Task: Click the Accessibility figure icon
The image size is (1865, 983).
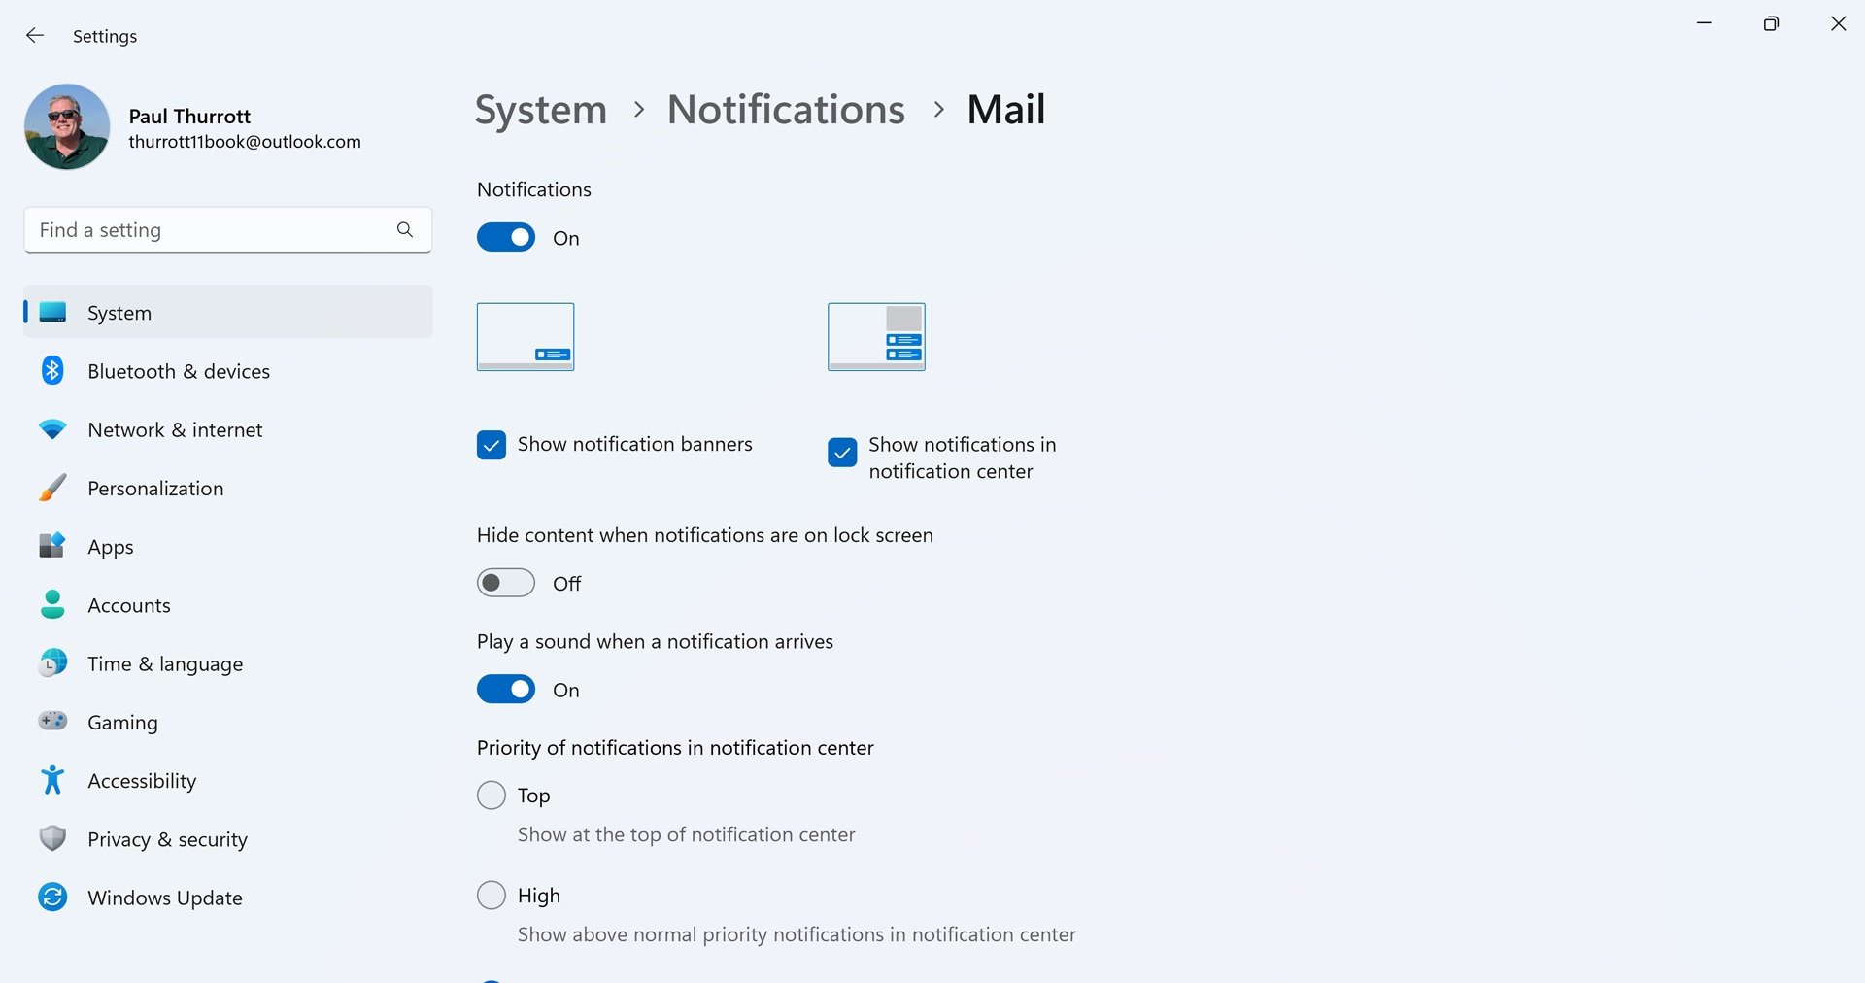Action: coord(52,780)
